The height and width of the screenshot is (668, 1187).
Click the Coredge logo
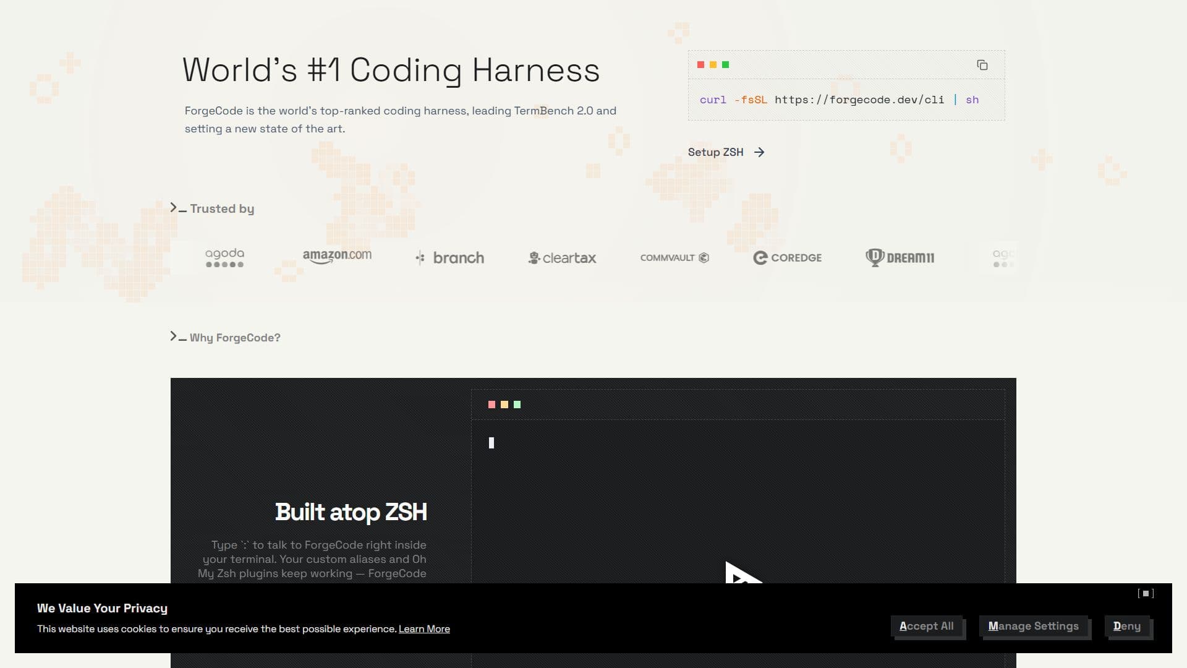pyautogui.click(x=787, y=258)
